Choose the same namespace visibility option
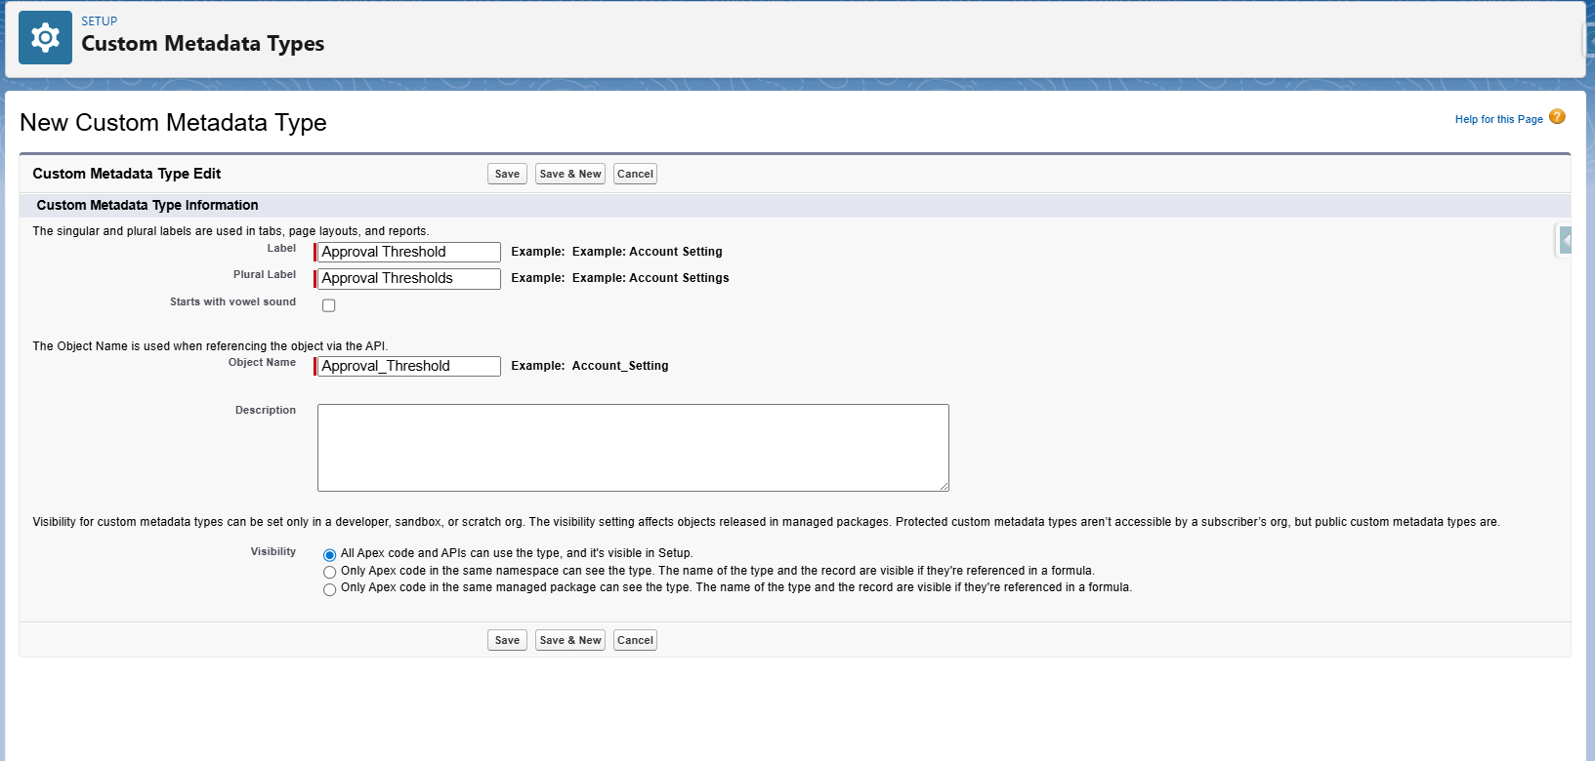1595x761 pixels. tap(330, 572)
